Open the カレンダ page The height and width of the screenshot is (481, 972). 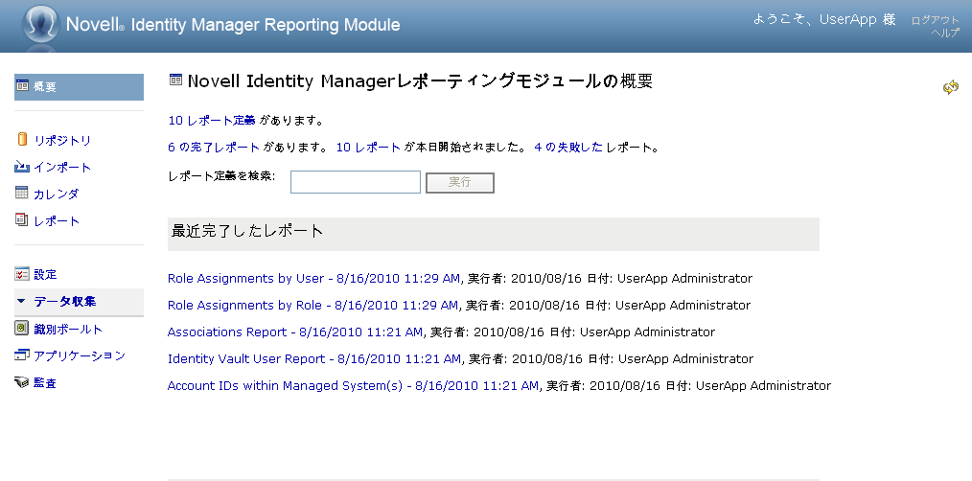point(57,194)
